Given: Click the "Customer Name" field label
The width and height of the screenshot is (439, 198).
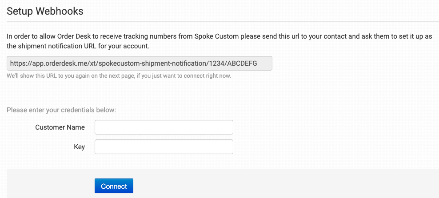Looking at the screenshot, I should (60, 127).
